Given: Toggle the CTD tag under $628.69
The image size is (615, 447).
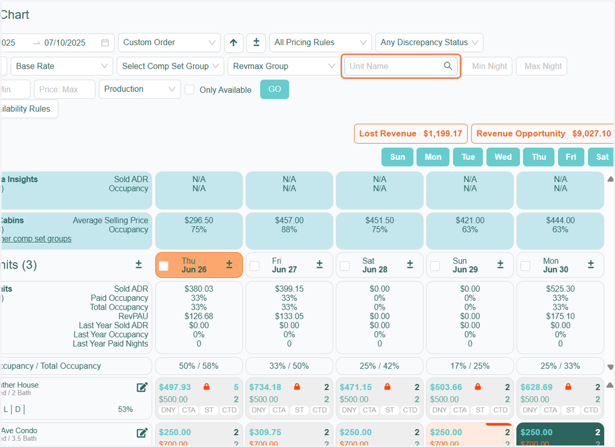Looking at the screenshot, I should 591,410.
